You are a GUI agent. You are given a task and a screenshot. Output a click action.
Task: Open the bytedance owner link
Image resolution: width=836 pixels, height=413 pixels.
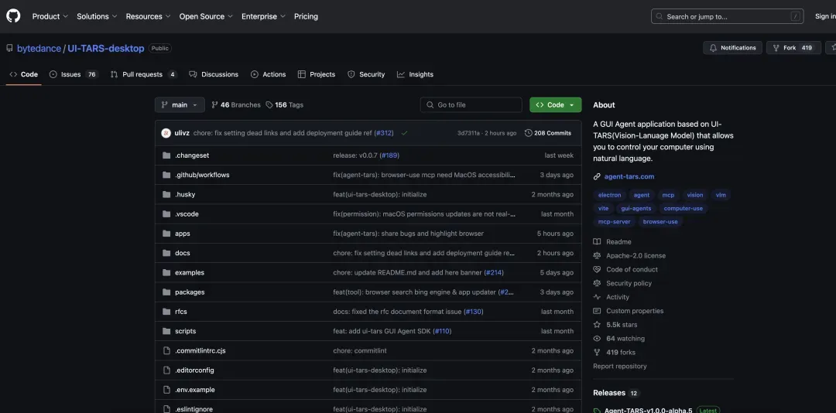point(39,49)
